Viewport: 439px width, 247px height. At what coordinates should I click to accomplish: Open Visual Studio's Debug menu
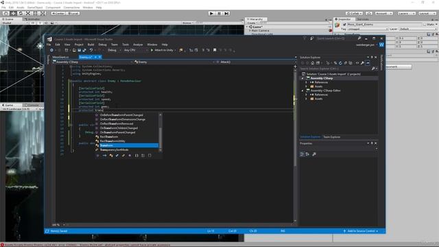coord(102,45)
